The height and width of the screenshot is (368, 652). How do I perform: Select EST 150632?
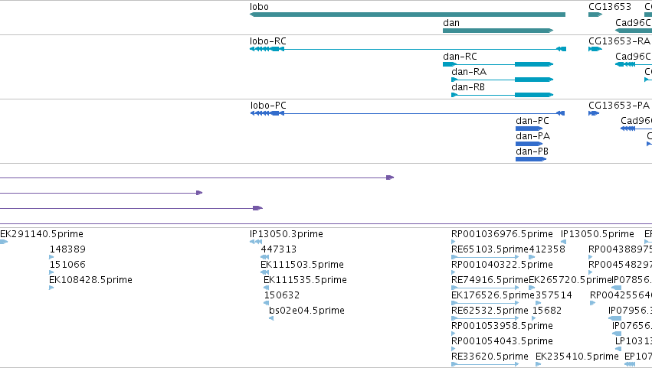pos(281,295)
